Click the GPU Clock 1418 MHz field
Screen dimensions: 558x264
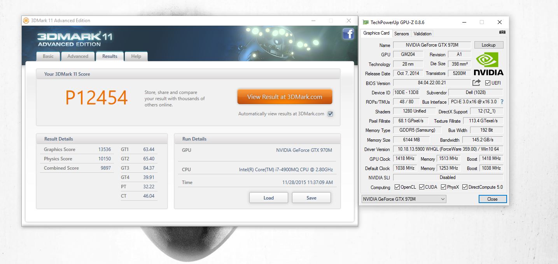[405, 158]
